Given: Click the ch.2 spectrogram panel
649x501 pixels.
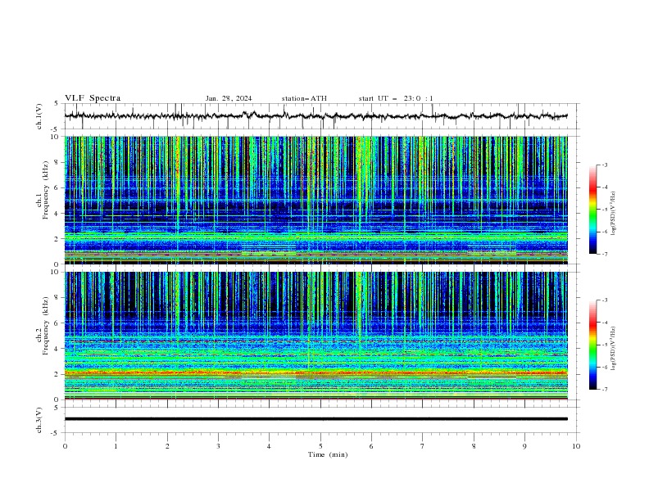Looking at the screenshot, I should point(315,336).
